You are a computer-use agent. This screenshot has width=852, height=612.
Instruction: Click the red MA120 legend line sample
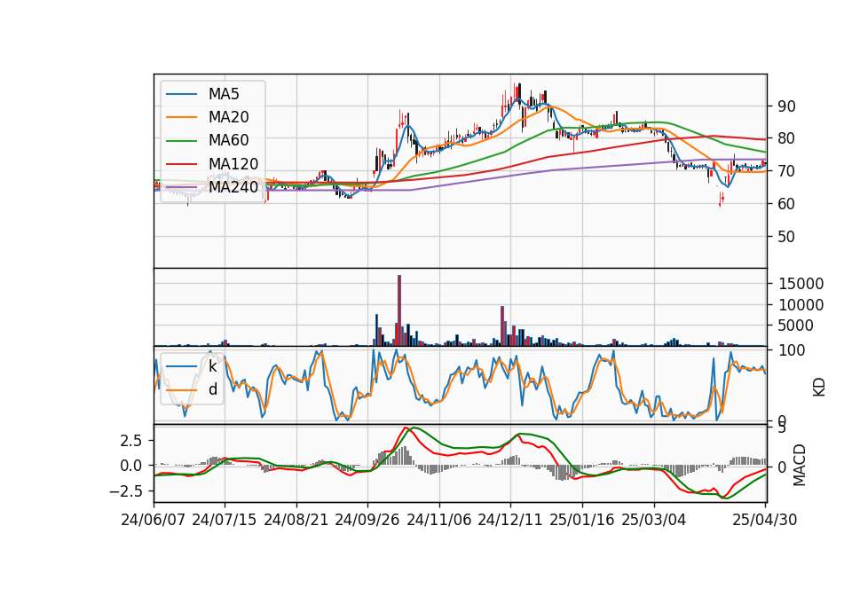point(181,164)
